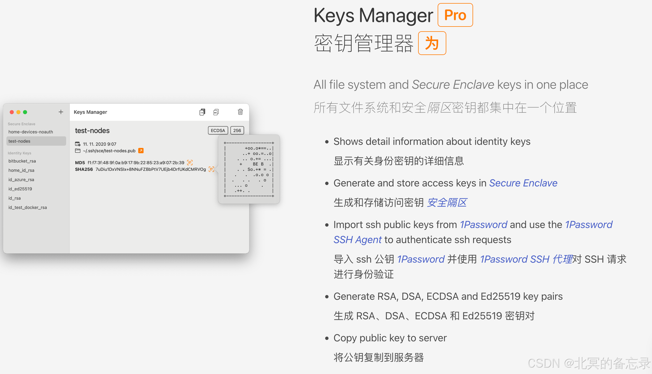This screenshot has width=652, height=374.
Task: Open the Secure Enclave link in English bullet
Action: 523,183
